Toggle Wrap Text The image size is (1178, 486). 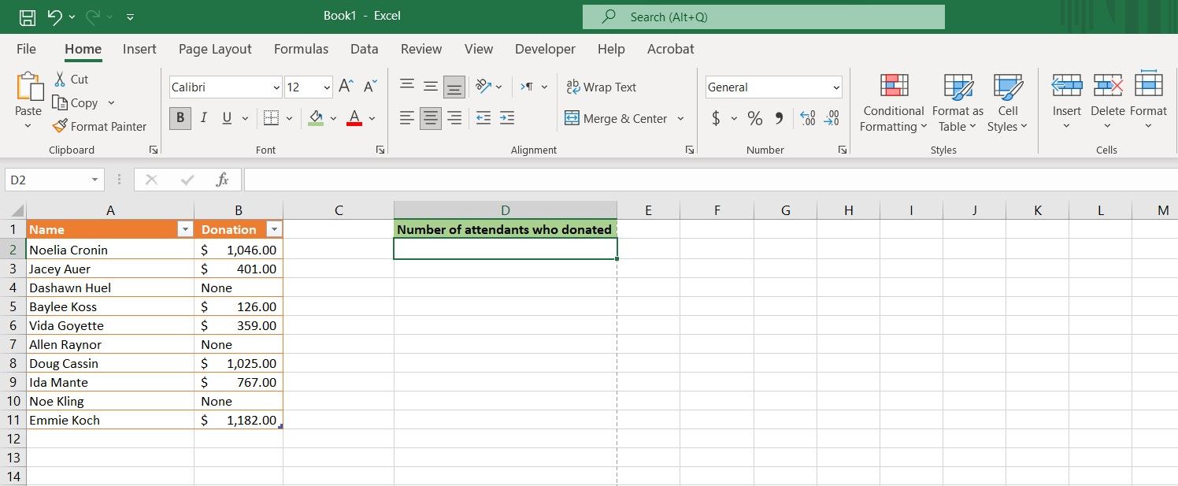[601, 87]
